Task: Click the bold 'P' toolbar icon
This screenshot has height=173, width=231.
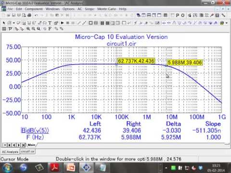Action: click(178, 15)
